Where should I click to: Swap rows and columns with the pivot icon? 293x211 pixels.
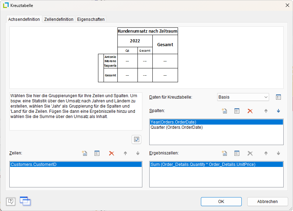[136, 140]
